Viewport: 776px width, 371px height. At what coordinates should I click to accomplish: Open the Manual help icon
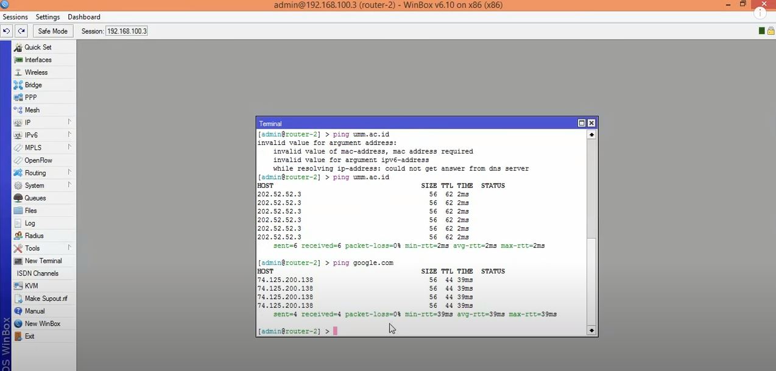[x=18, y=311]
